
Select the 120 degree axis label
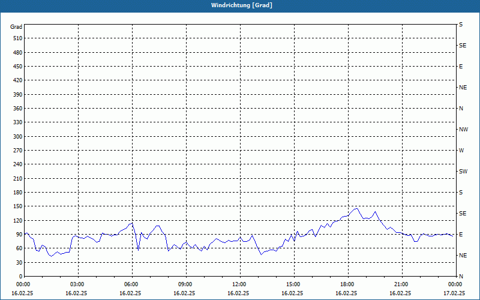pyautogui.click(x=18, y=220)
